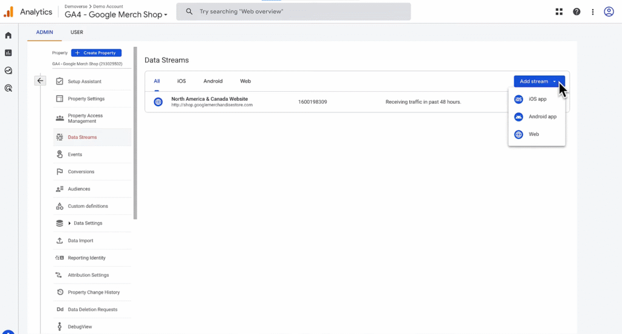Screen dimensions: 622x334
Task: Click the search box "Try searching Web overview"
Action: (293, 12)
